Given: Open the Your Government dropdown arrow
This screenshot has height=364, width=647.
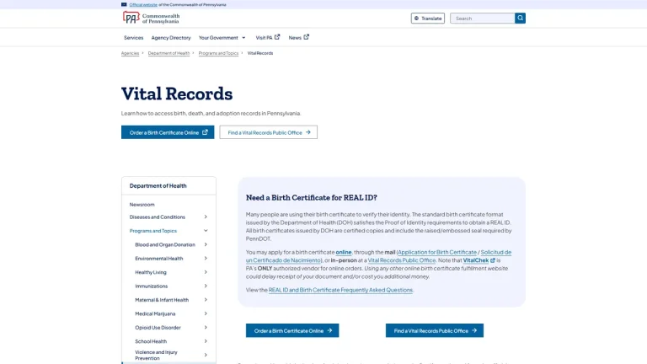Looking at the screenshot, I should coord(243,38).
